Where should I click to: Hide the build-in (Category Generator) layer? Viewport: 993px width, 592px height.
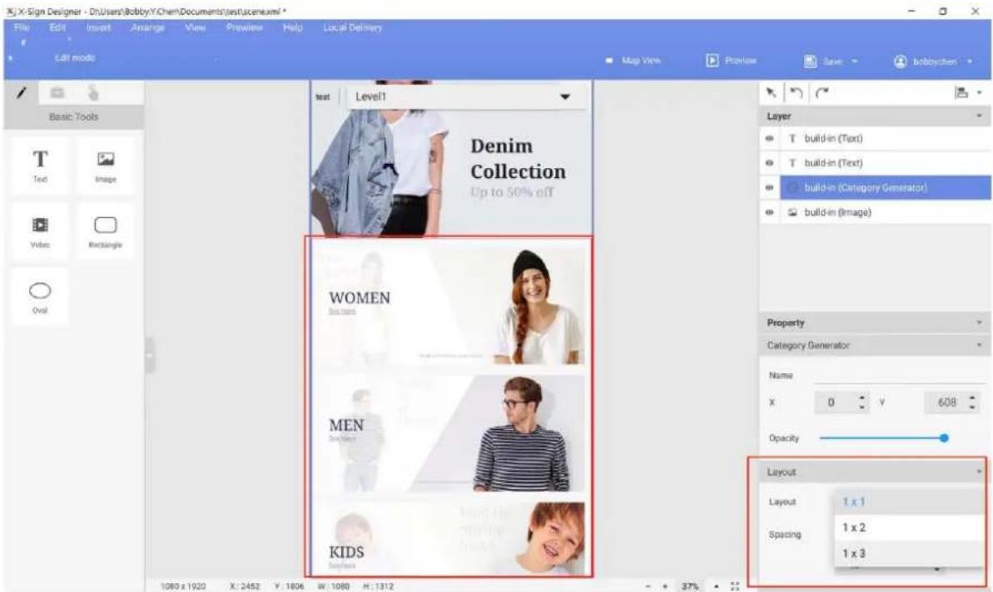[x=769, y=188]
